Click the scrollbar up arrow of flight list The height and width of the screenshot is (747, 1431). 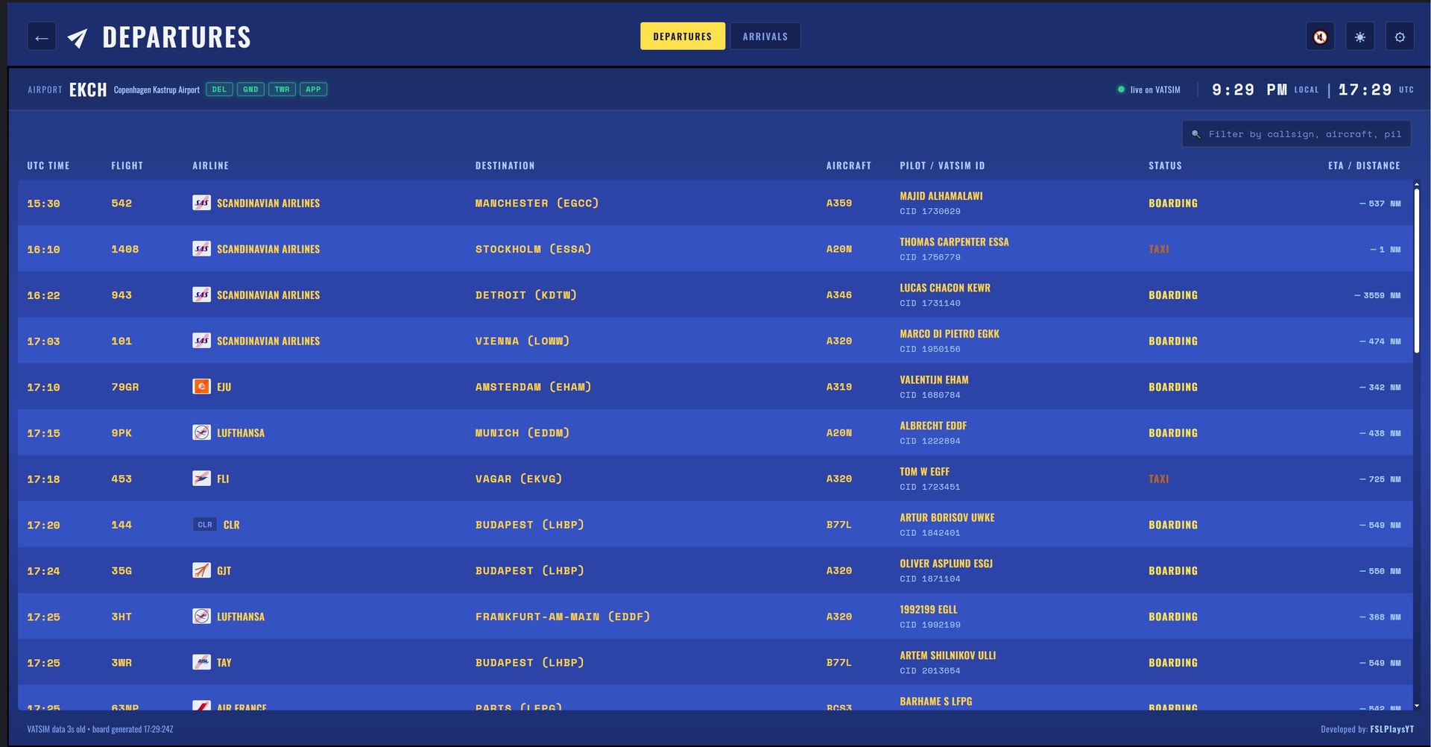point(1417,183)
